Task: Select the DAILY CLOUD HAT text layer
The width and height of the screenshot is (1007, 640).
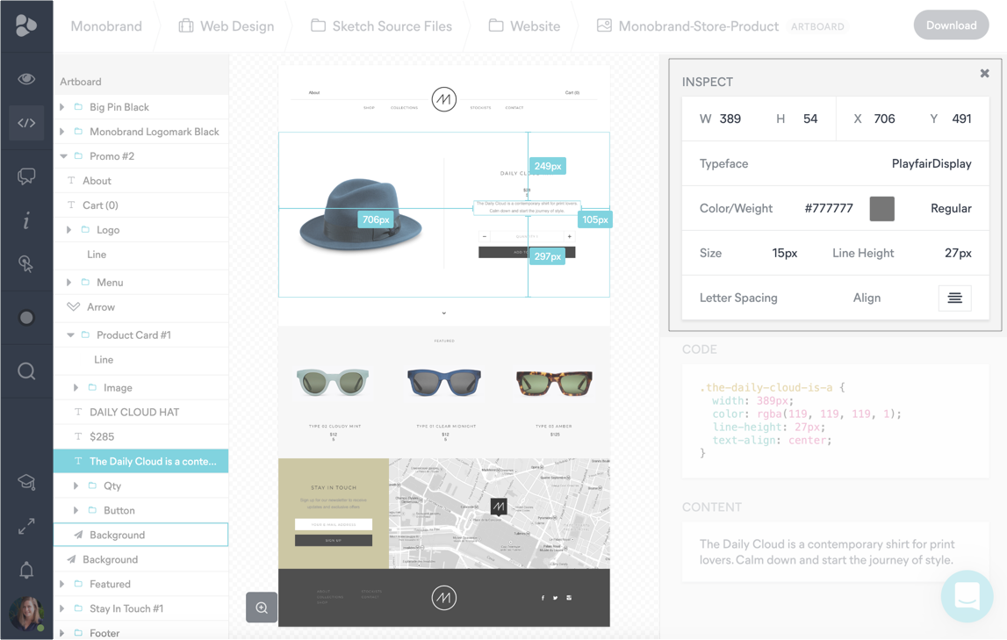Action: point(140,412)
